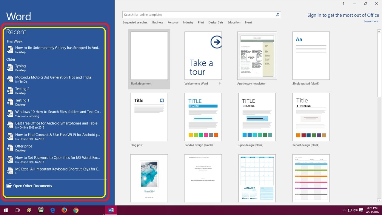The width and height of the screenshot is (382, 215).
Task: Click the Design Sets suggested search
Action: (216, 22)
